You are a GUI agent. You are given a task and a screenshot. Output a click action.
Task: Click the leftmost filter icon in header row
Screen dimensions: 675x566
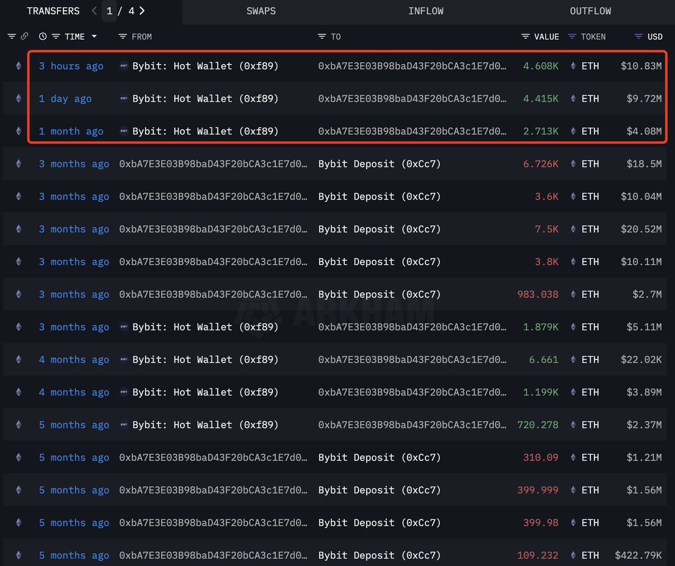click(x=12, y=37)
